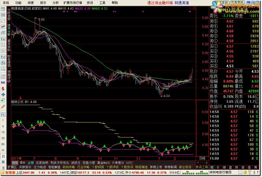Image resolution: width=262 pixels, height=177 pixels.
Task: Click the quote list grid icon
Action: pyautogui.click(x=3, y=15)
